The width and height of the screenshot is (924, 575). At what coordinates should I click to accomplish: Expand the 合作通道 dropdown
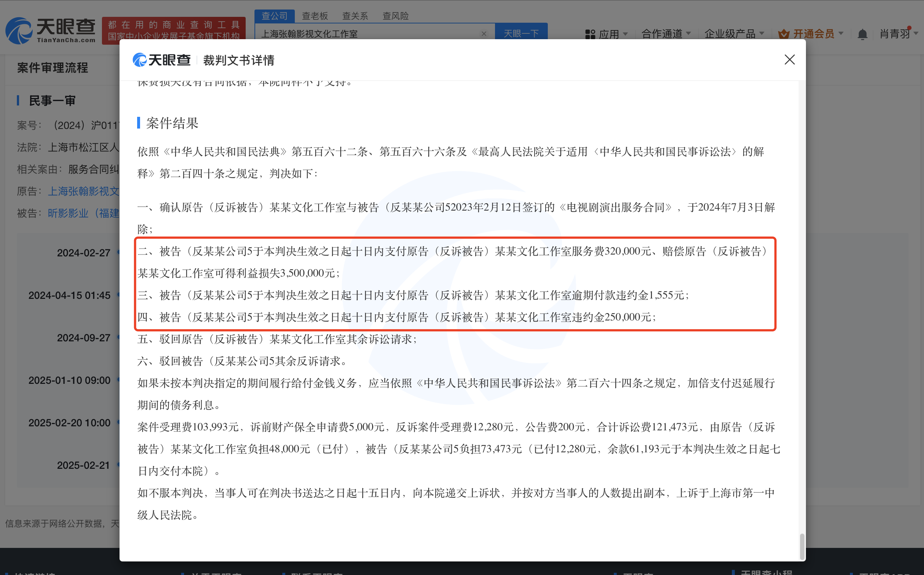pos(666,34)
